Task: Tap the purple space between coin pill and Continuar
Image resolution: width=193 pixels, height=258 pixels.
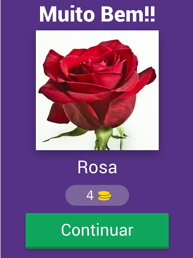Action: pos(97,209)
